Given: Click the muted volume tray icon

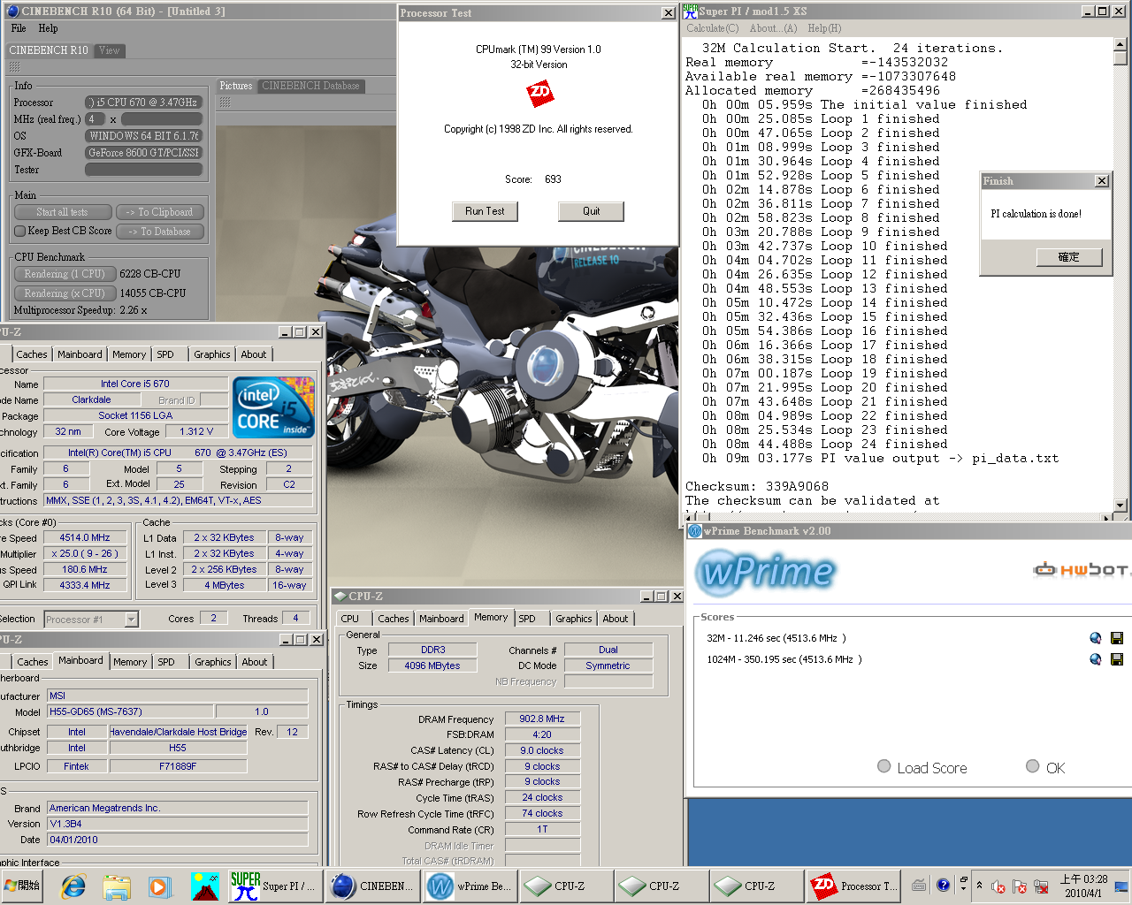Looking at the screenshot, I should (x=998, y=886).
